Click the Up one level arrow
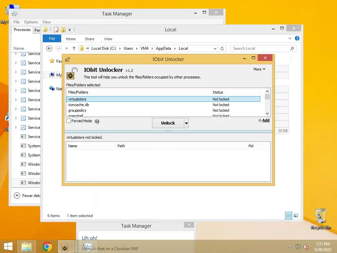The height and width of the screenshot is (253, 337). tap(74, 48)
